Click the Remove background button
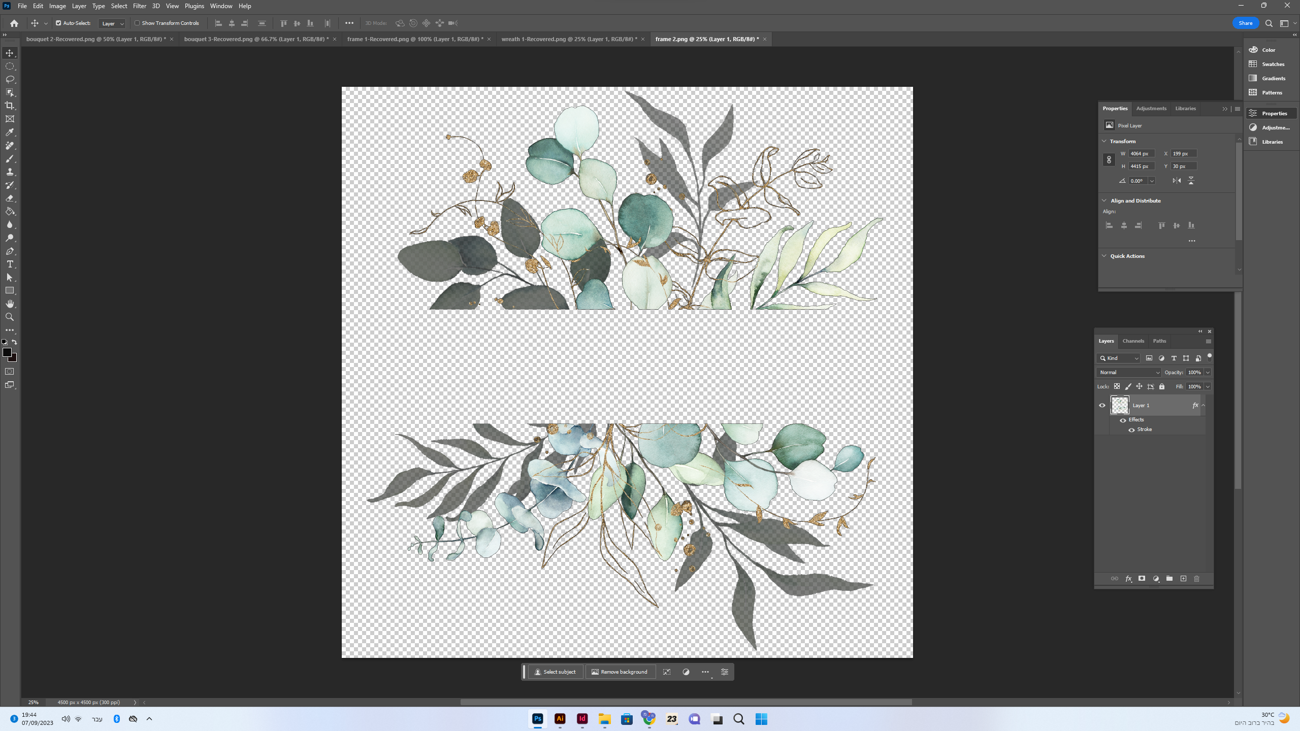The image size is (1300, 731). (620, 672)
